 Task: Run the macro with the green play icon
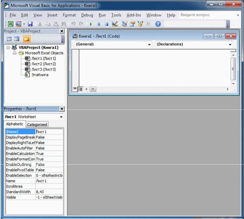click(x=91, y=24)
